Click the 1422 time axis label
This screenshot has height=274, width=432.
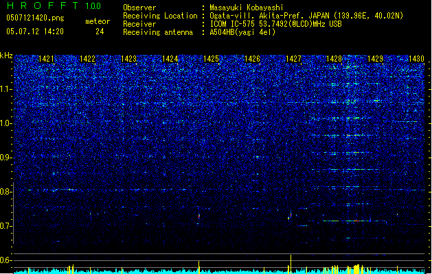click(x=88, y=59)
